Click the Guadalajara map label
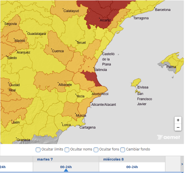 (37, 34)
